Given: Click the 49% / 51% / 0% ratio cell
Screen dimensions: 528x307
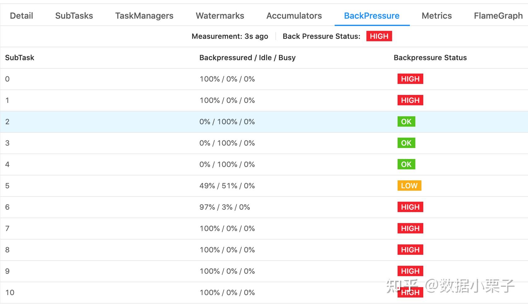Looking at the screenshot, I should pos(227,186).
